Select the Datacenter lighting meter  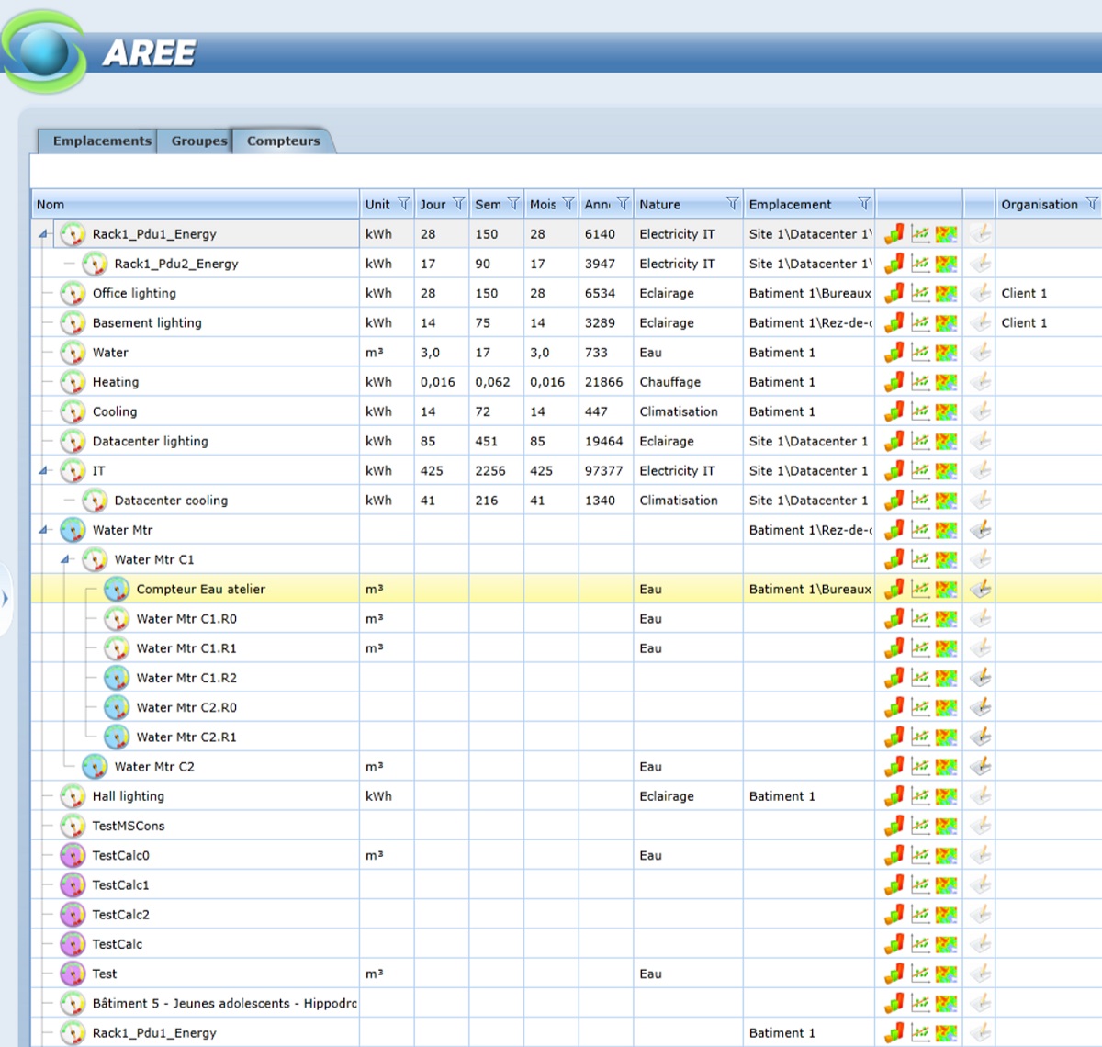150,441
